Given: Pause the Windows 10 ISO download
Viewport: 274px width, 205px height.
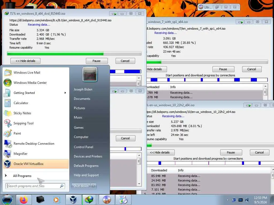Looking at the screenshot, I should (231, 152).
